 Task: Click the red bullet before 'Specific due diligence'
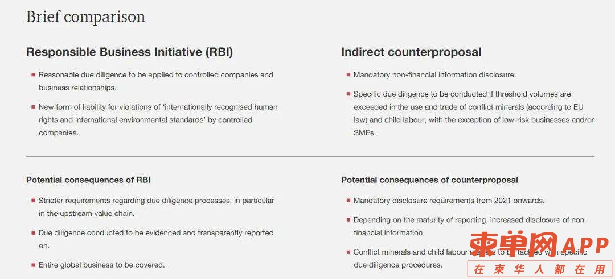point(348,94)
